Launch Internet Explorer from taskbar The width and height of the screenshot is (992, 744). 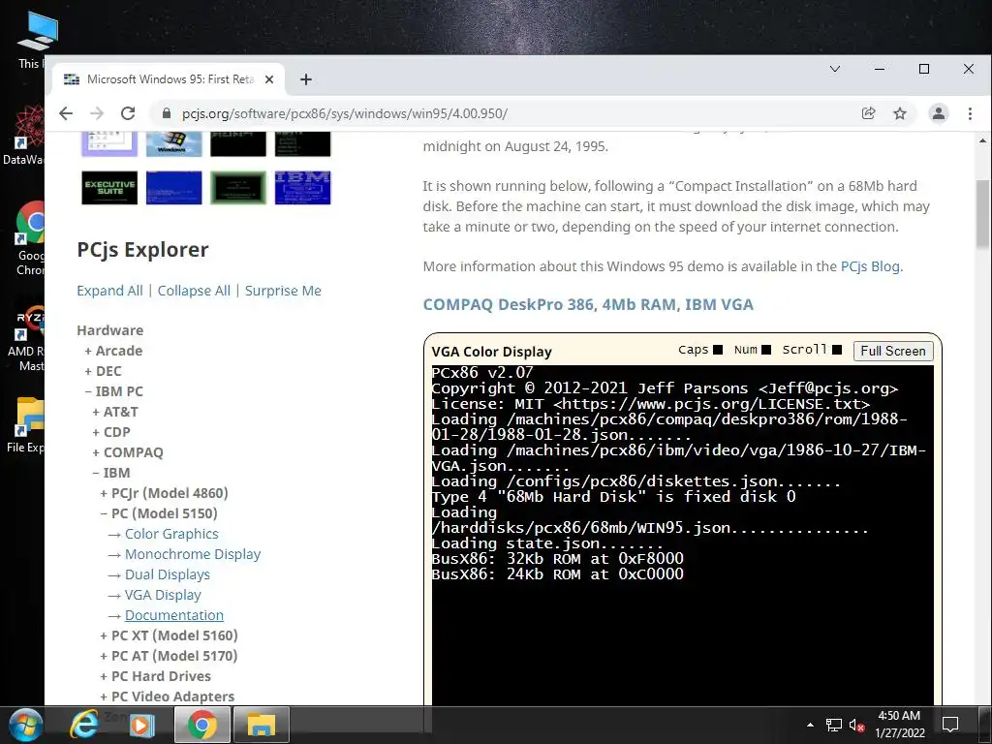point(84,725)
